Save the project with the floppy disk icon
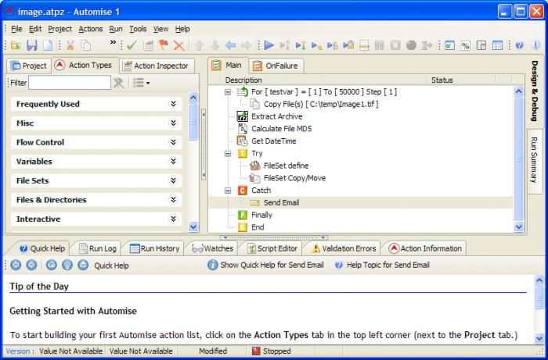This screenshot has width=548, height=360. (x=32, y=45)
